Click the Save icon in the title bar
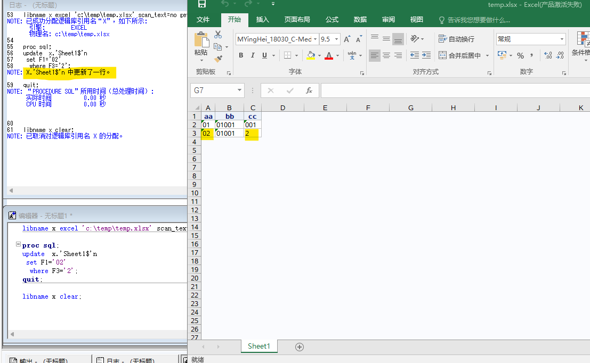Image resolution: width=590 pixels, height=363 pixels. (x=202, y=5)
